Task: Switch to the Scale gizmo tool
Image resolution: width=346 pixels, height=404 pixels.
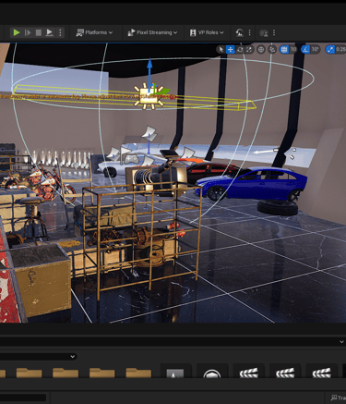Action: [249, 49]
